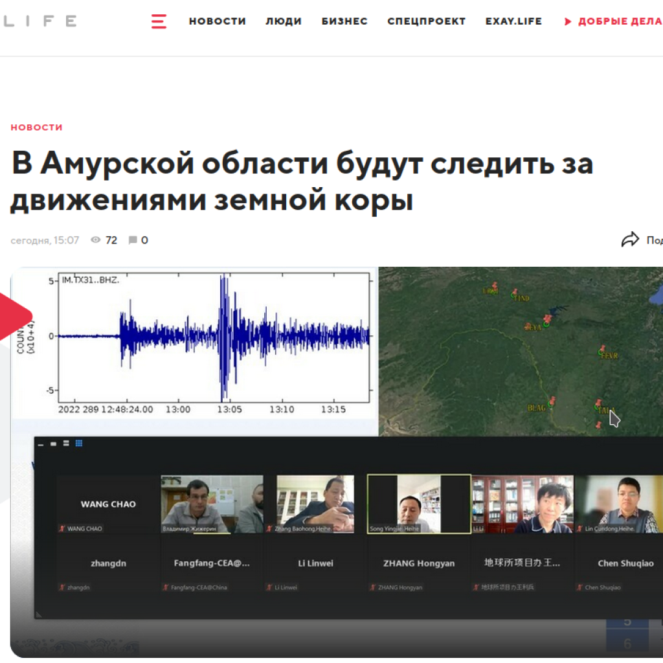Click the seismogram waveform chart
This screenshot has height=663, width=663.
pos(214,337)
